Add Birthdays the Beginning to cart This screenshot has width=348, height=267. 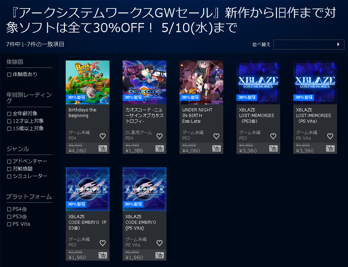point(103,149)
